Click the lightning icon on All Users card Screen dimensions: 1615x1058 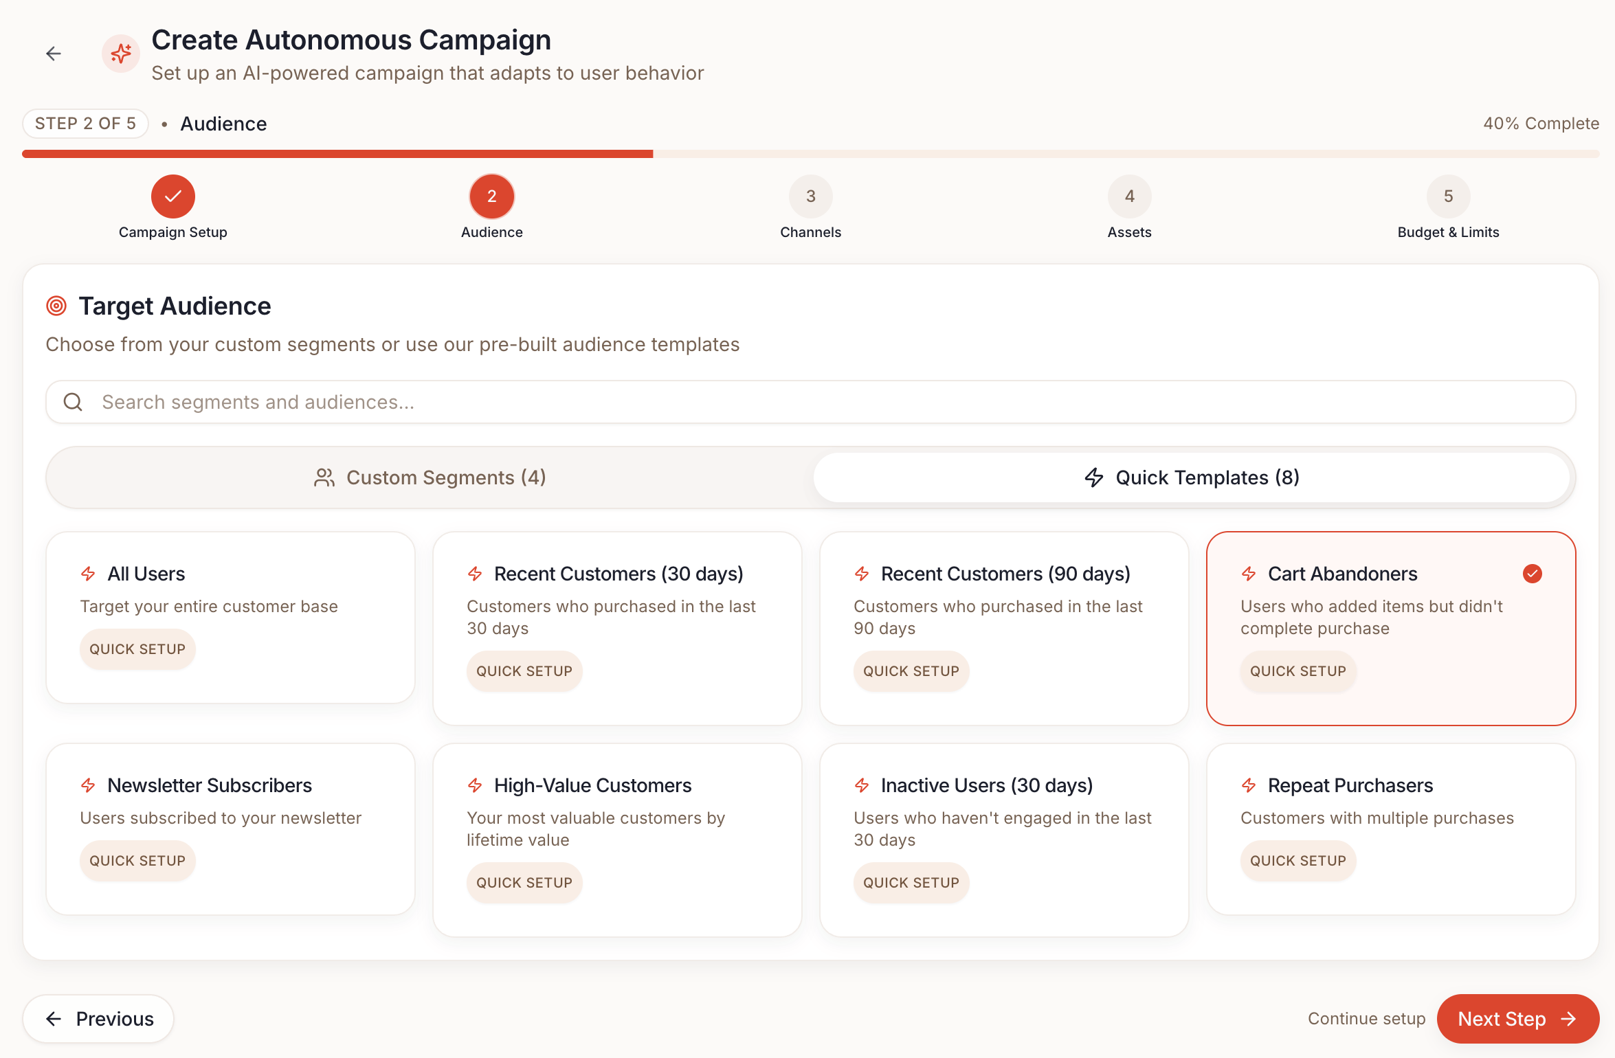coord(88,574)
